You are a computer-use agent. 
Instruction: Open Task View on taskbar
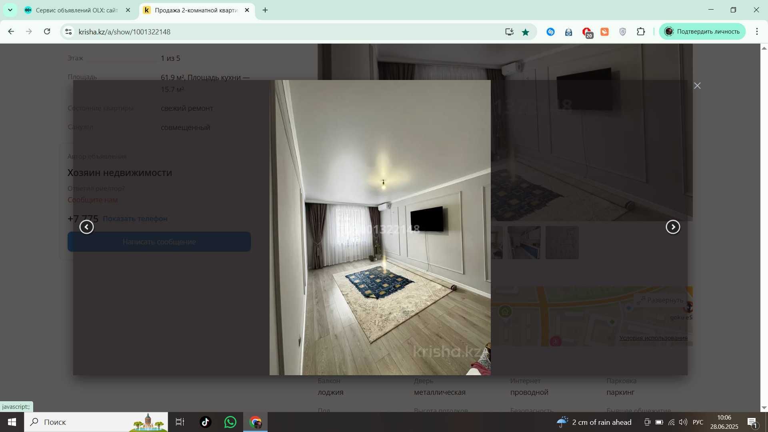[180, 422]
